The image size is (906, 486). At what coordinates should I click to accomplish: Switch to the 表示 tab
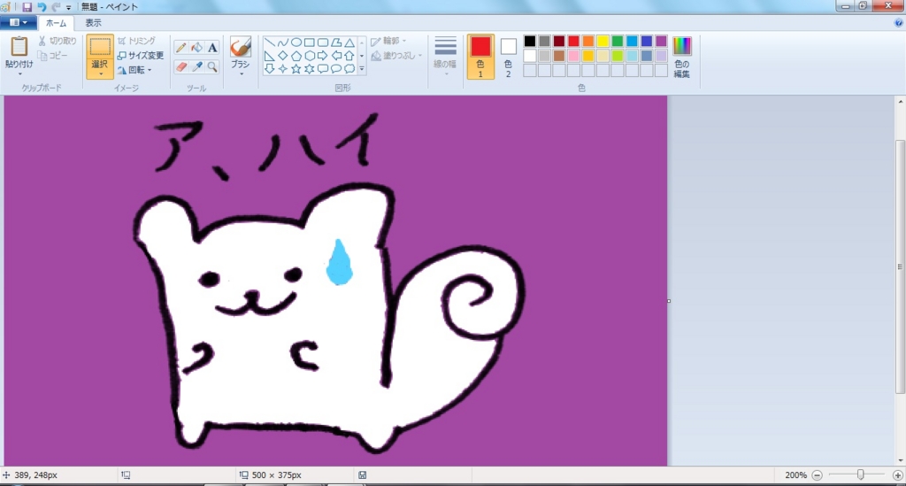pyautogui.click(x=93, y=23)
